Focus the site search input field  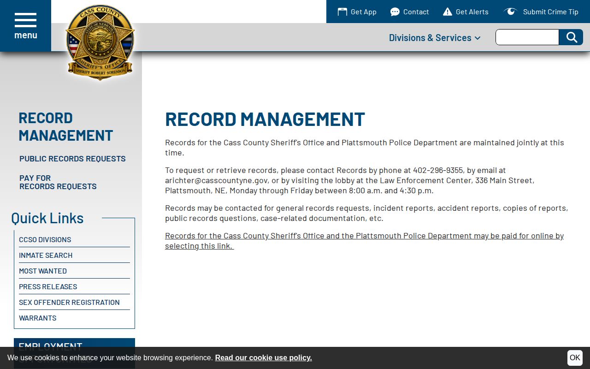coord(527,37)
